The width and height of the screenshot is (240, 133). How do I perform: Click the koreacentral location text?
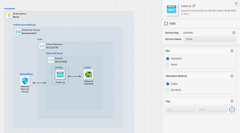tap(29, 33)
